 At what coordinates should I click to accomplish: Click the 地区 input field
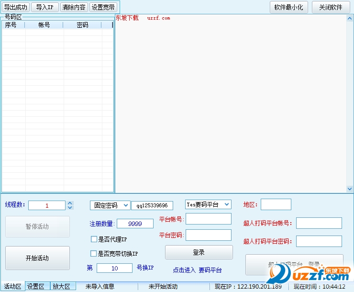pyautogui.click(x=276, y=204)
